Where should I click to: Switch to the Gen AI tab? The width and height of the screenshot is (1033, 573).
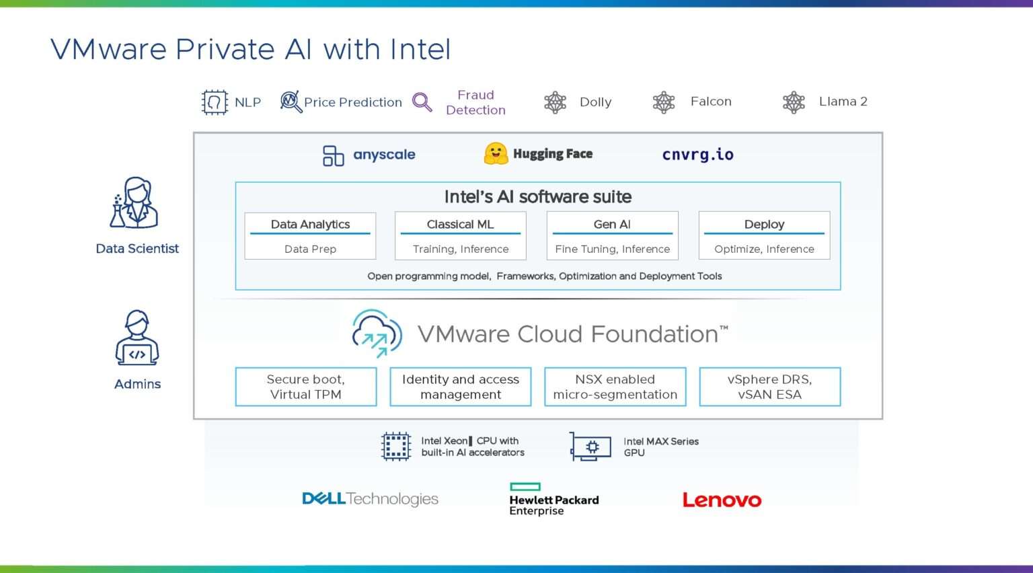tap(611, 224)
